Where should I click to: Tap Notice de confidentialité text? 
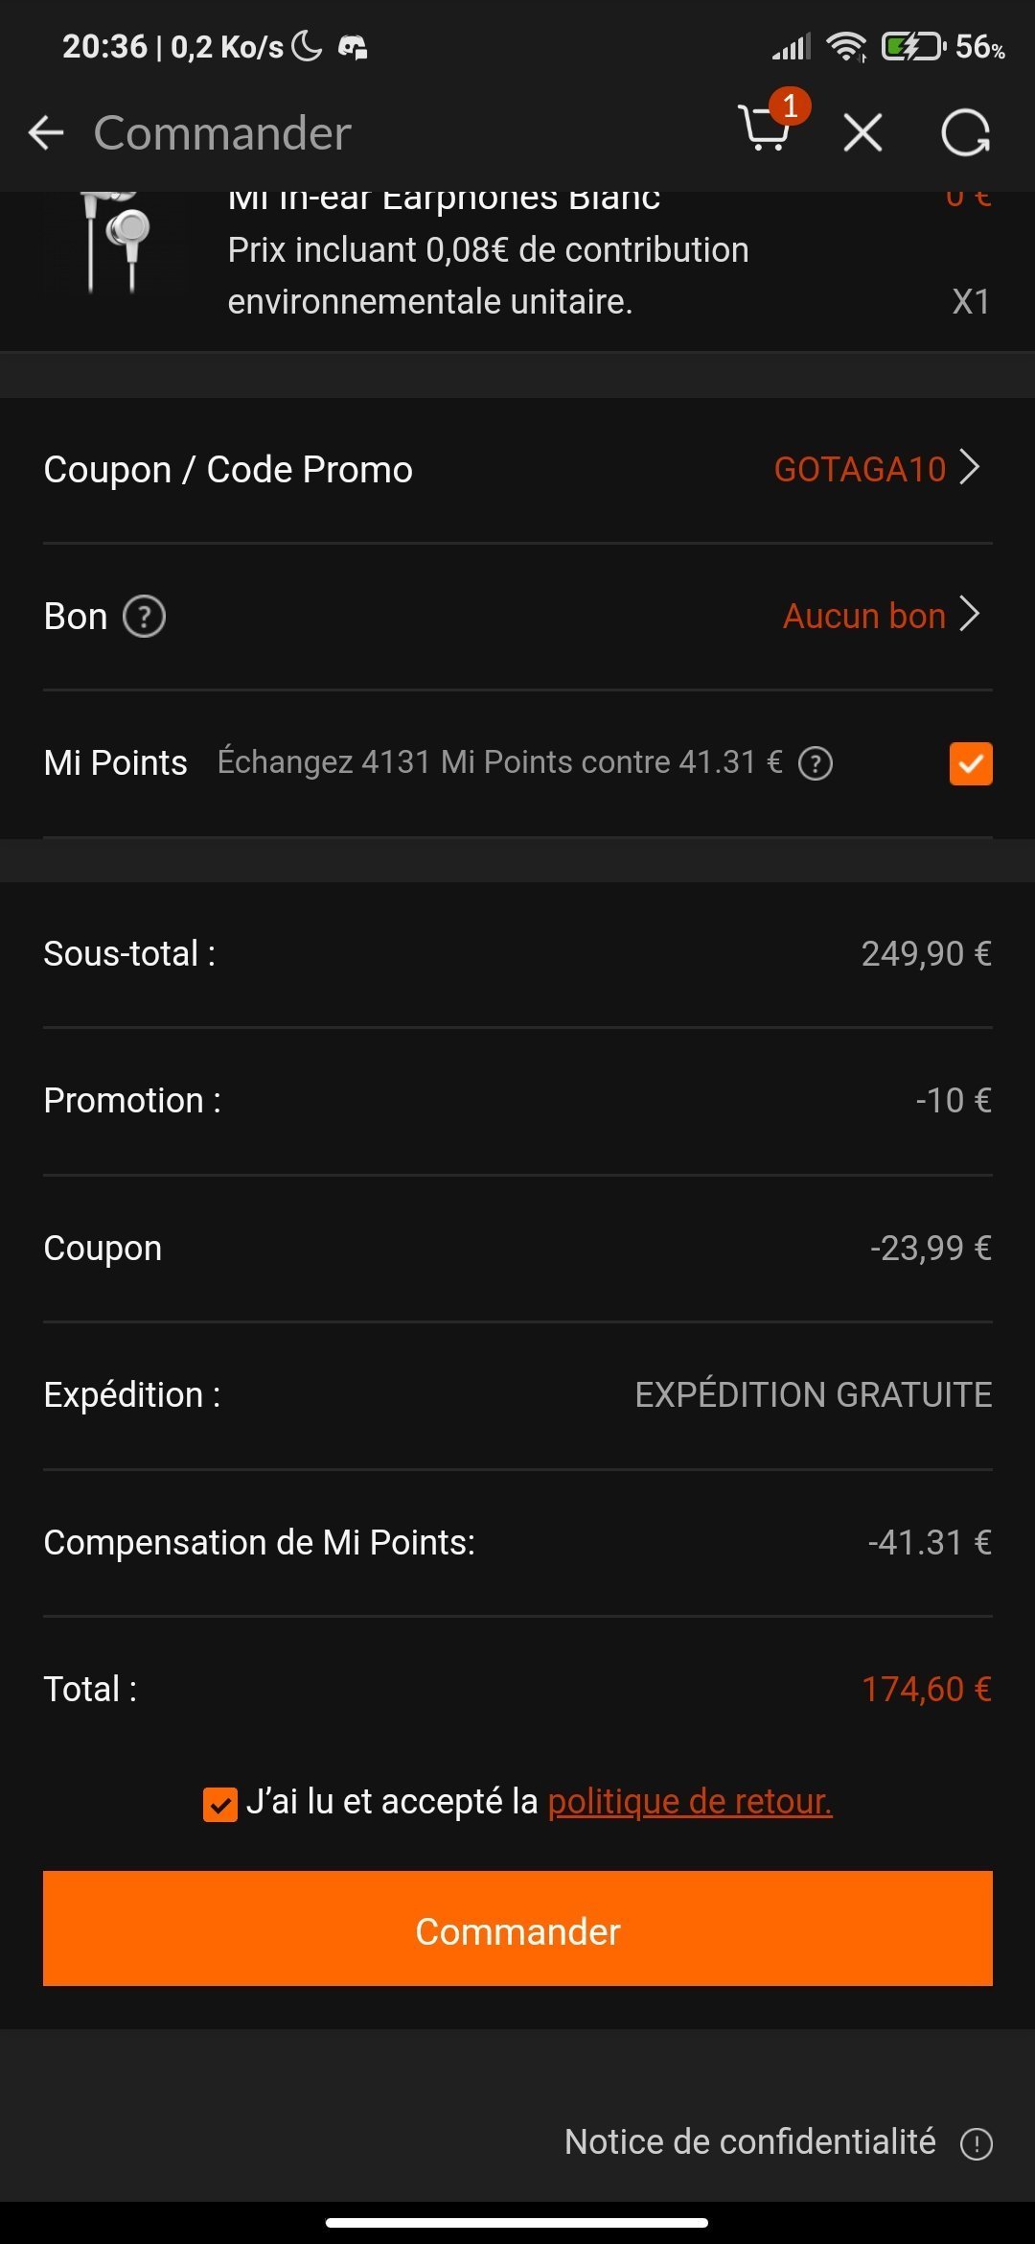[749, 2141]
